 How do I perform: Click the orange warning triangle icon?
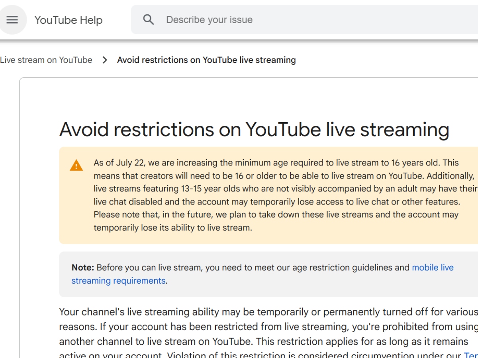[76, 165]
